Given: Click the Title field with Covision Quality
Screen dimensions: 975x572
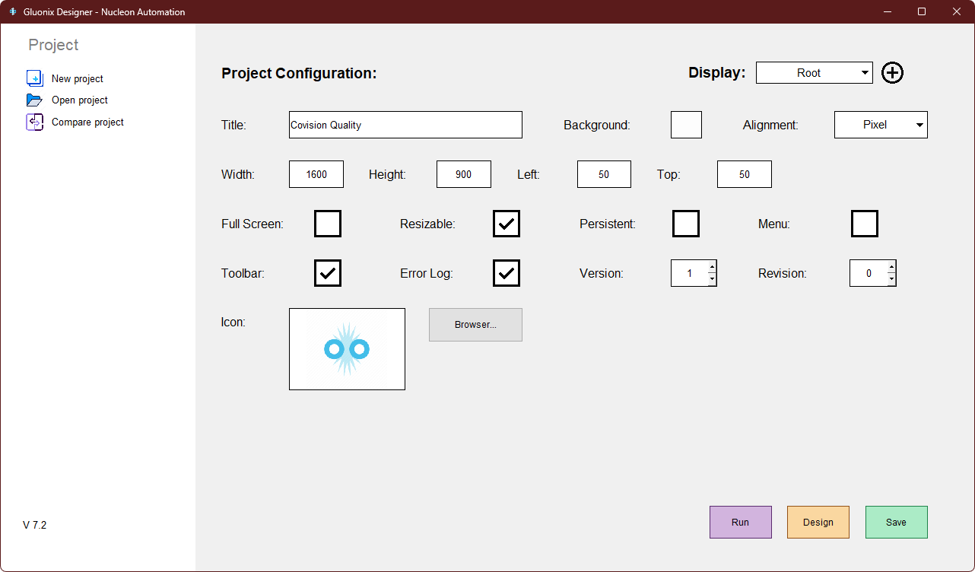Looking at the screenshot, I should point(405,125).
